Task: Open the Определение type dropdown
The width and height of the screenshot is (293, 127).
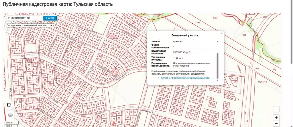Action: [38, 25]
